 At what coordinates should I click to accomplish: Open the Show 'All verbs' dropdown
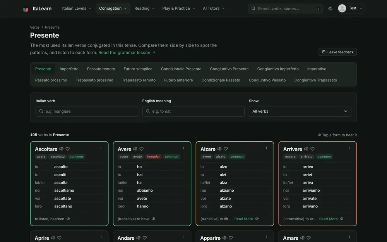(x=300, y=112)
